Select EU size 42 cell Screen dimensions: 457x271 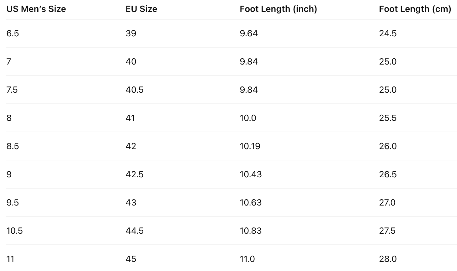(131, 146)
